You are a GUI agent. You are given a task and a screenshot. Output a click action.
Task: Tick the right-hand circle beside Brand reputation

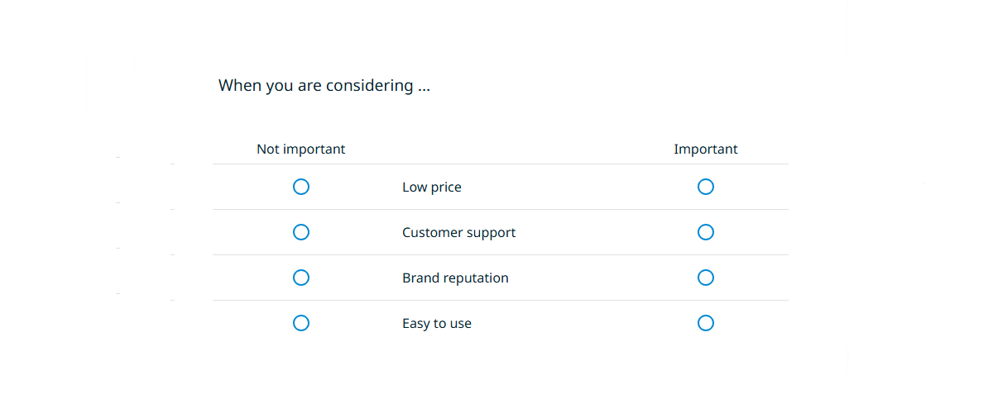[x=706, y=278]
